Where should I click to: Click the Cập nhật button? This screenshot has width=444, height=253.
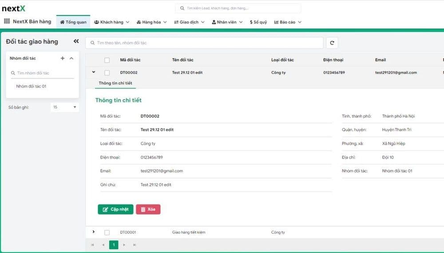[115, 210]
